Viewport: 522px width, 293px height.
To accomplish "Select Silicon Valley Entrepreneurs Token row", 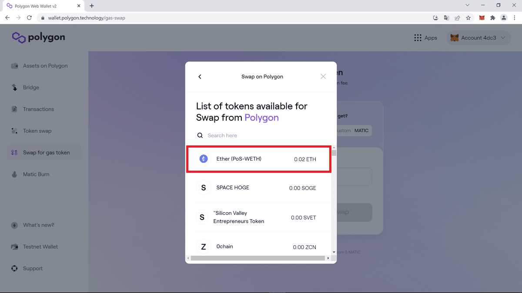I will pos(259,217).
